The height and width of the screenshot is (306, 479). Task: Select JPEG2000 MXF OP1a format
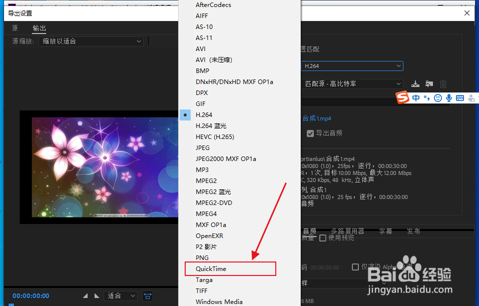[226, 158]
